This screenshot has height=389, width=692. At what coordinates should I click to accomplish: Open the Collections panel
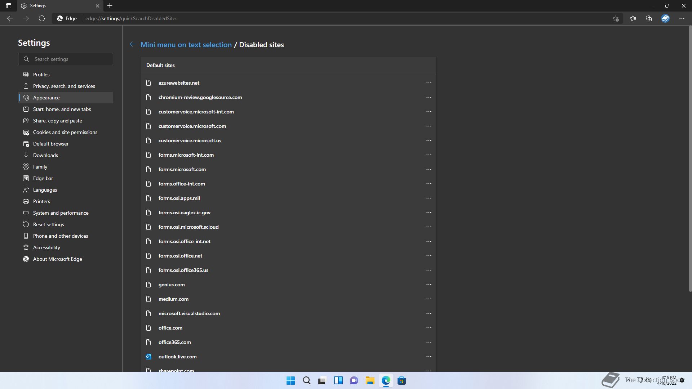tap(649, 18)
